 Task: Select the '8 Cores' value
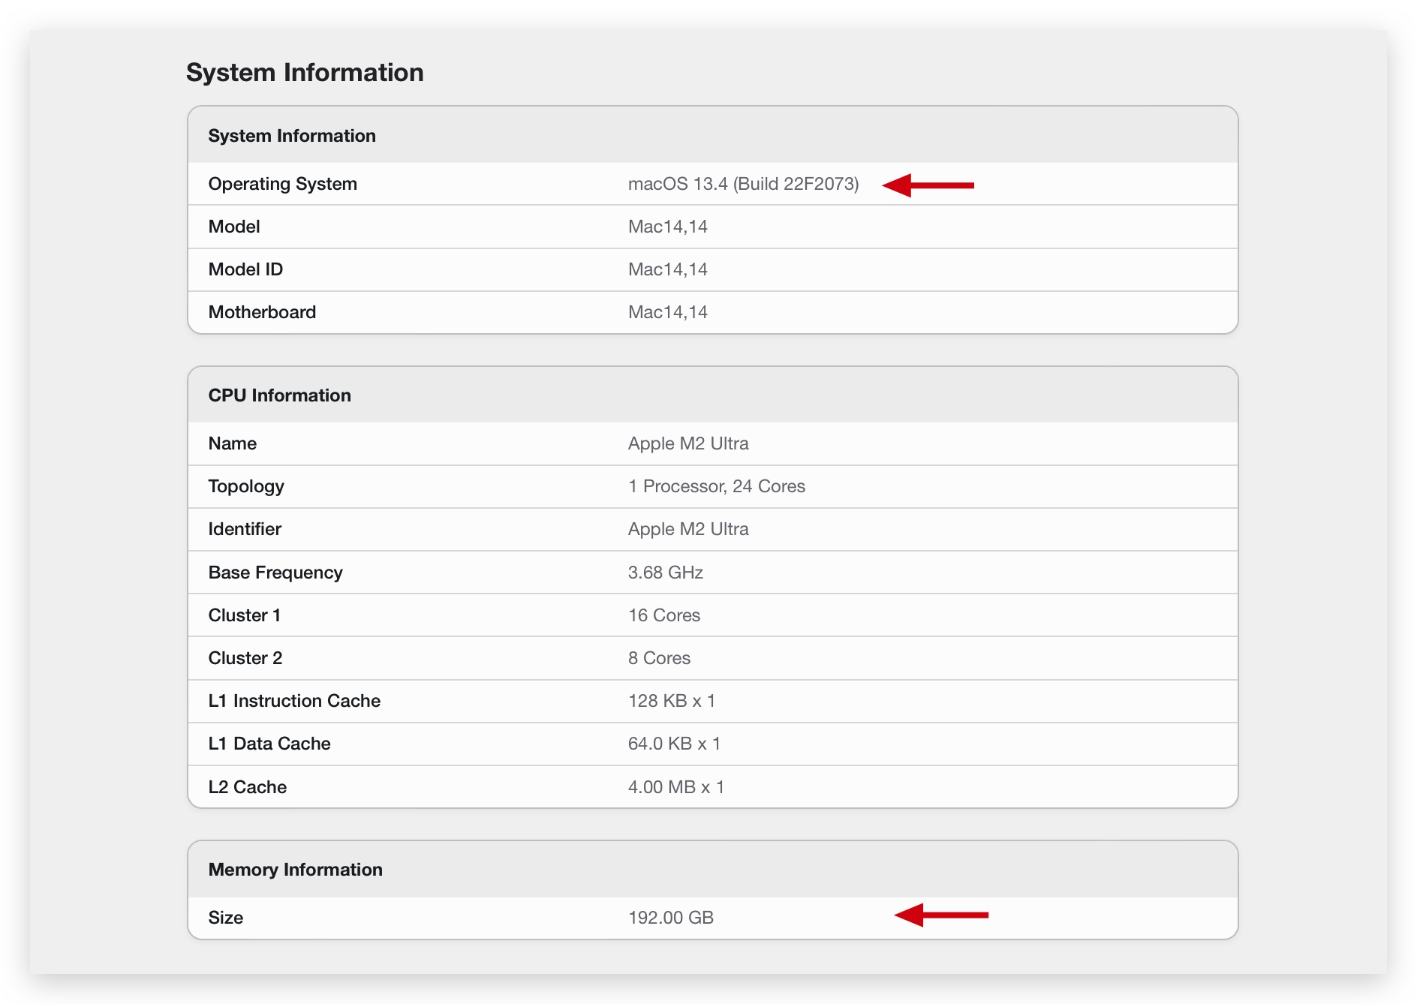click(x=659, y=658)
